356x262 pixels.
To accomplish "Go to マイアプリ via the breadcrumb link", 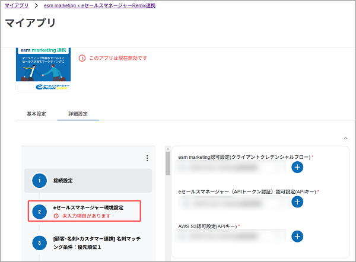I will pyautogui.click(x=17, y=5).
